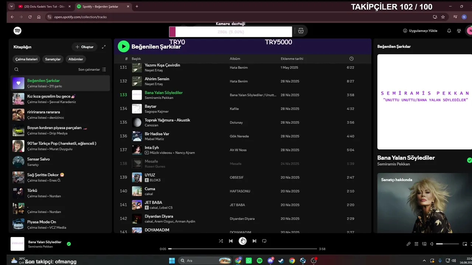Open Discord from the taskbar
472x265 pixels.
point(270,261)
